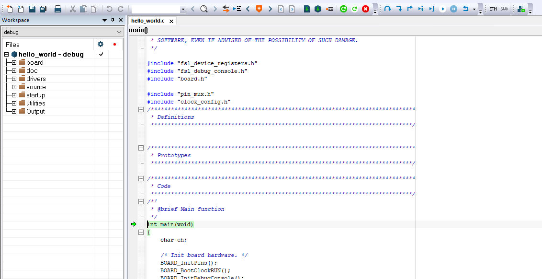Click the Print toolbar icon

point(57,9)
